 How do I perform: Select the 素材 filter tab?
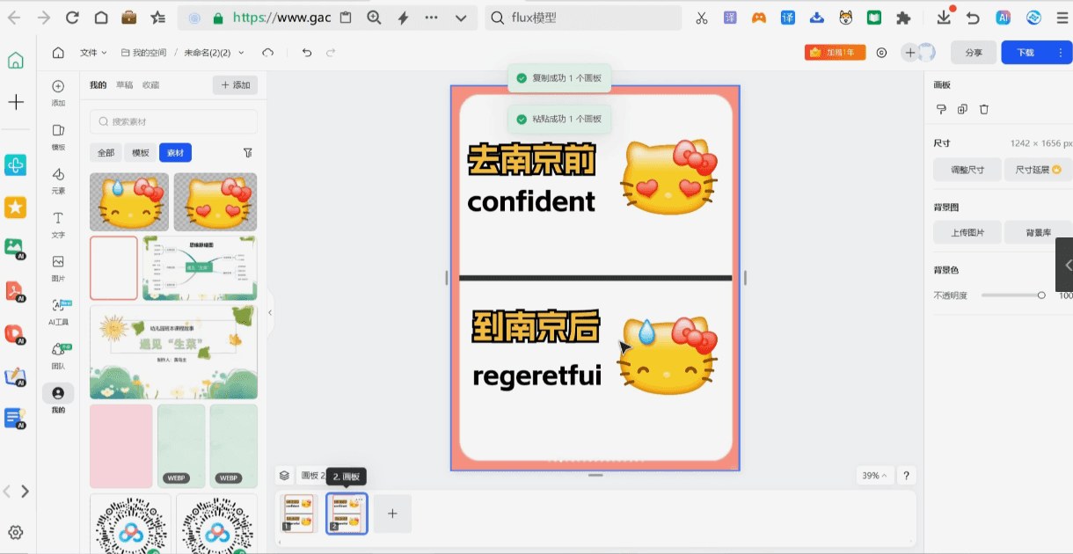tap(175, 152)
